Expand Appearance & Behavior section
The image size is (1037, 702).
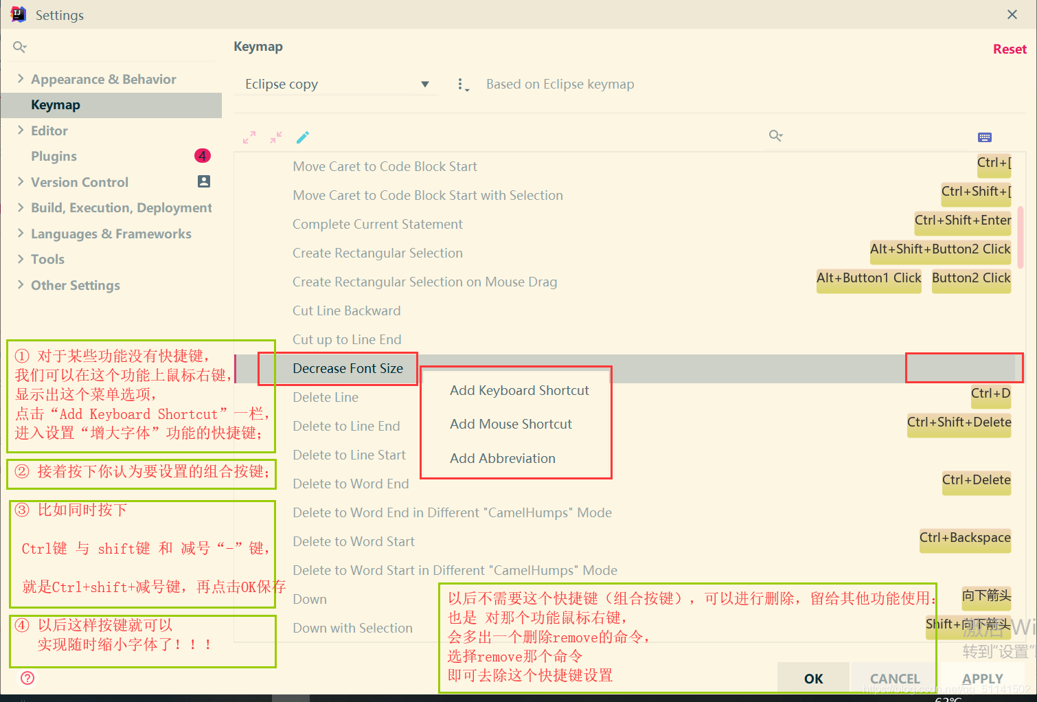pyautogui.click(x=21, y=78)
